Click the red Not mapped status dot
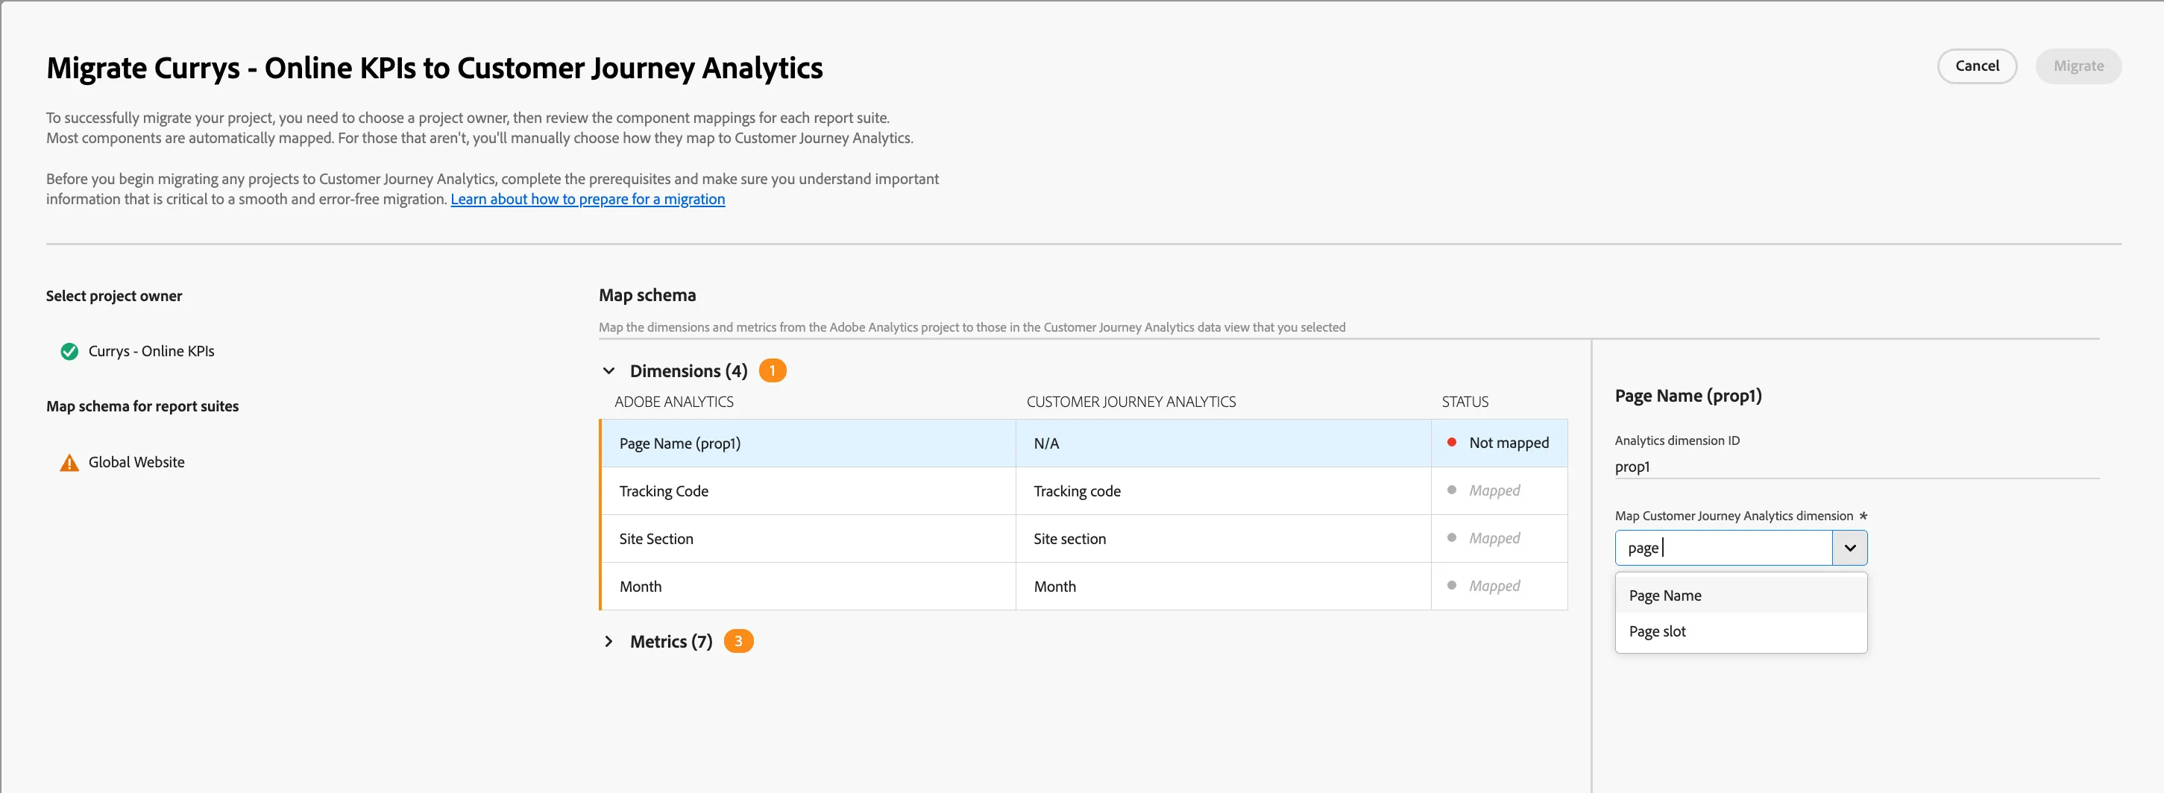This screenshot has height=793, width=2164. (x=1452, y=442)
